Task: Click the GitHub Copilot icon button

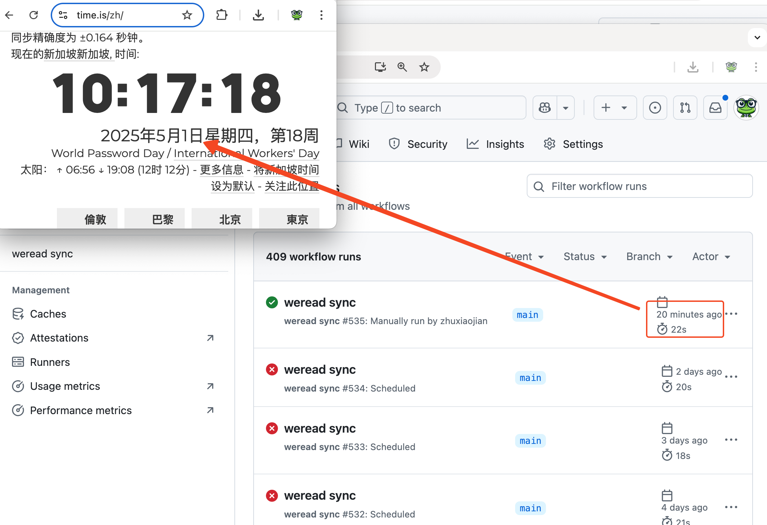Action: pos(545,108)
